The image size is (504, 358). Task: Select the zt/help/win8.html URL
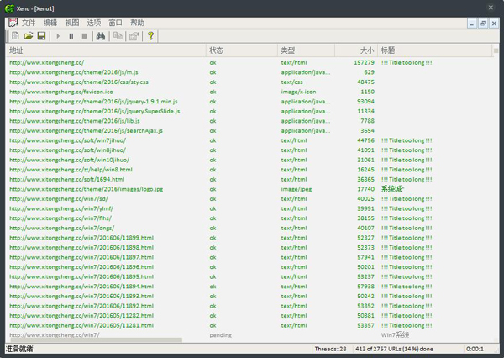point(71,170)
